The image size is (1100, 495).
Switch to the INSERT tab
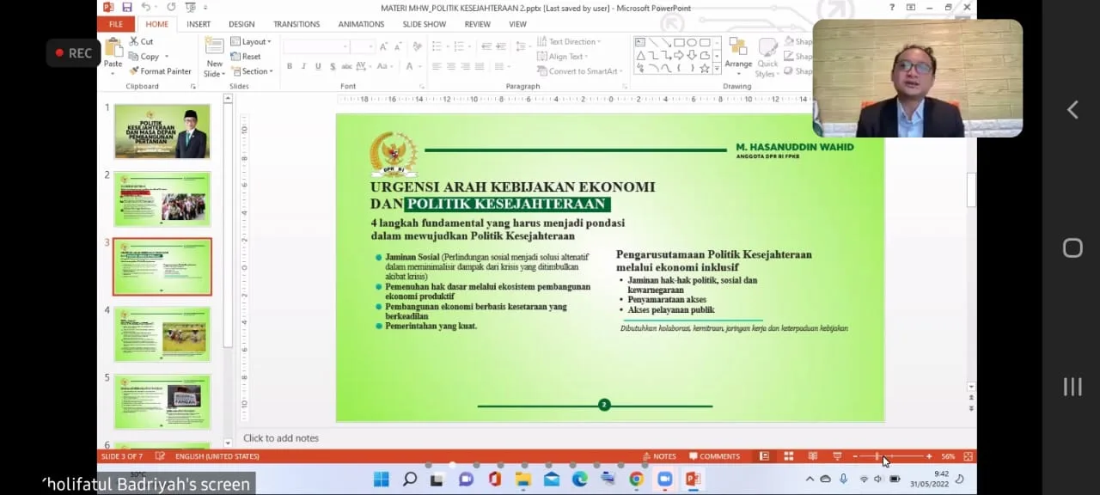(x=199, y=24)
